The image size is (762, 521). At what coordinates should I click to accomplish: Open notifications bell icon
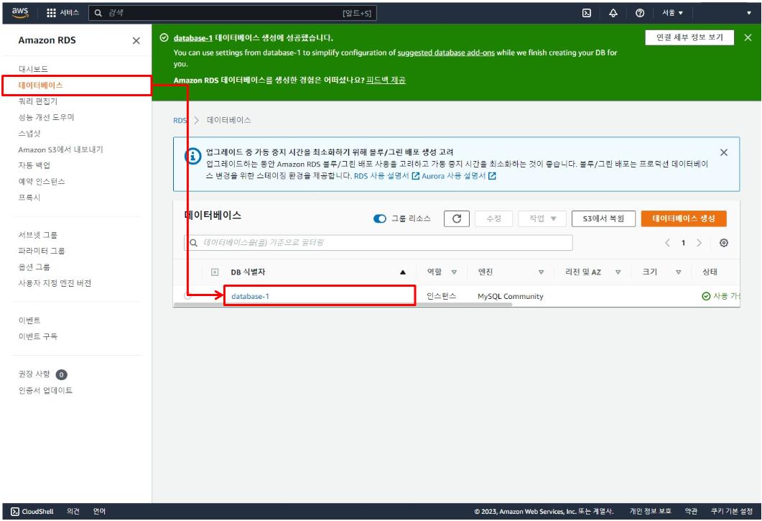613,13
